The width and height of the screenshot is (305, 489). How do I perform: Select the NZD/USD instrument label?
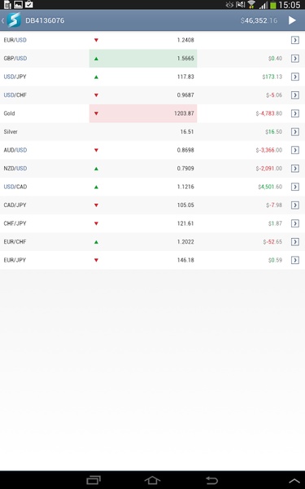click(15, 169)
